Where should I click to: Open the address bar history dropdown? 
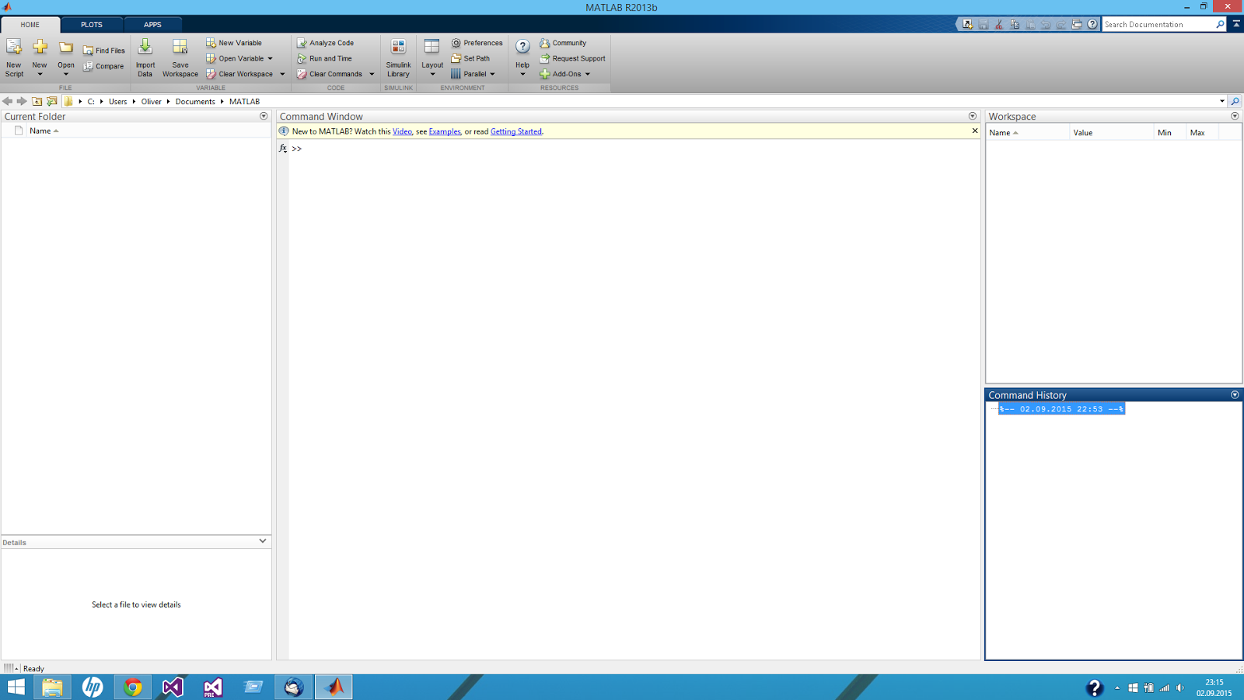[x=1222, y=101]
